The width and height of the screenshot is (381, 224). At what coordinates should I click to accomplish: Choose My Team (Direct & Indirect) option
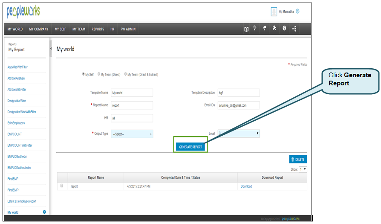(x=126, y=74)
